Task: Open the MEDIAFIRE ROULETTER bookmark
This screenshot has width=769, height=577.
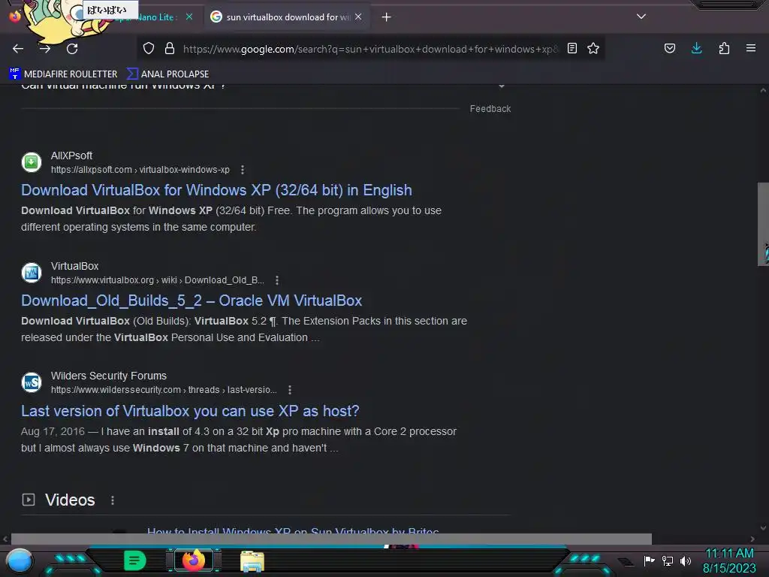Action: tap(63, 74)
